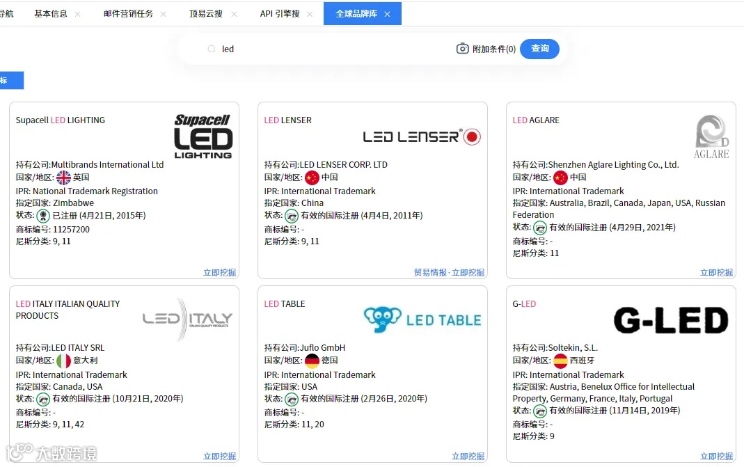Screen dimensions: 744x467
Task: Click the Germany flag icon
Action: click(312, 361)
